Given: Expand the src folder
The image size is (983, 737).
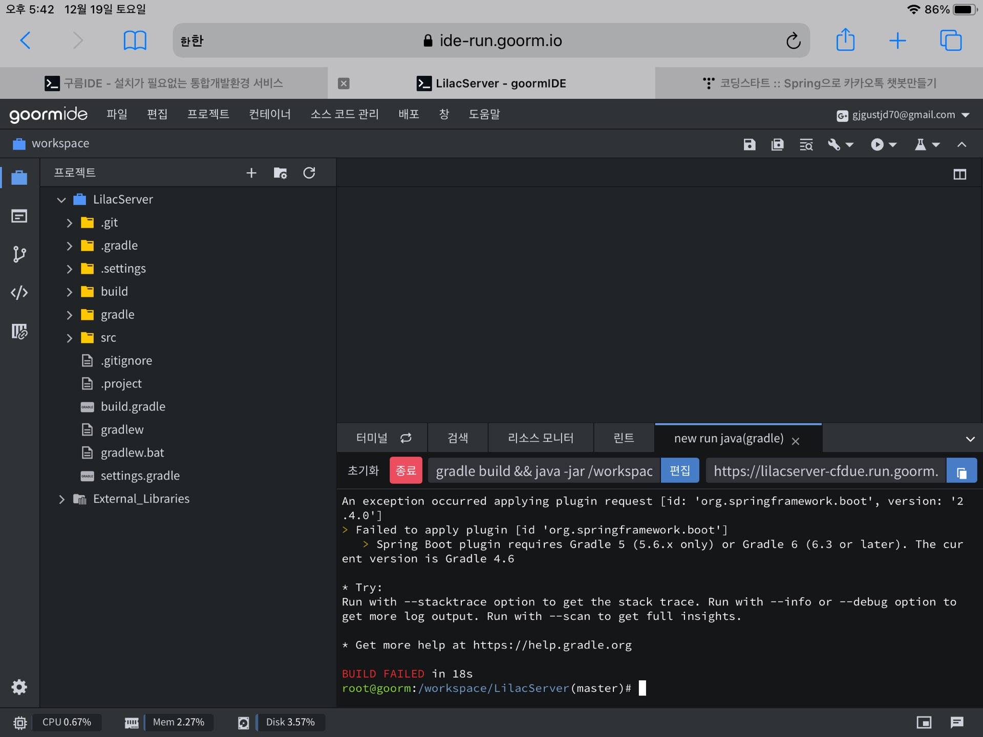Looking at the screenshot, I should (x=70, y=338).
